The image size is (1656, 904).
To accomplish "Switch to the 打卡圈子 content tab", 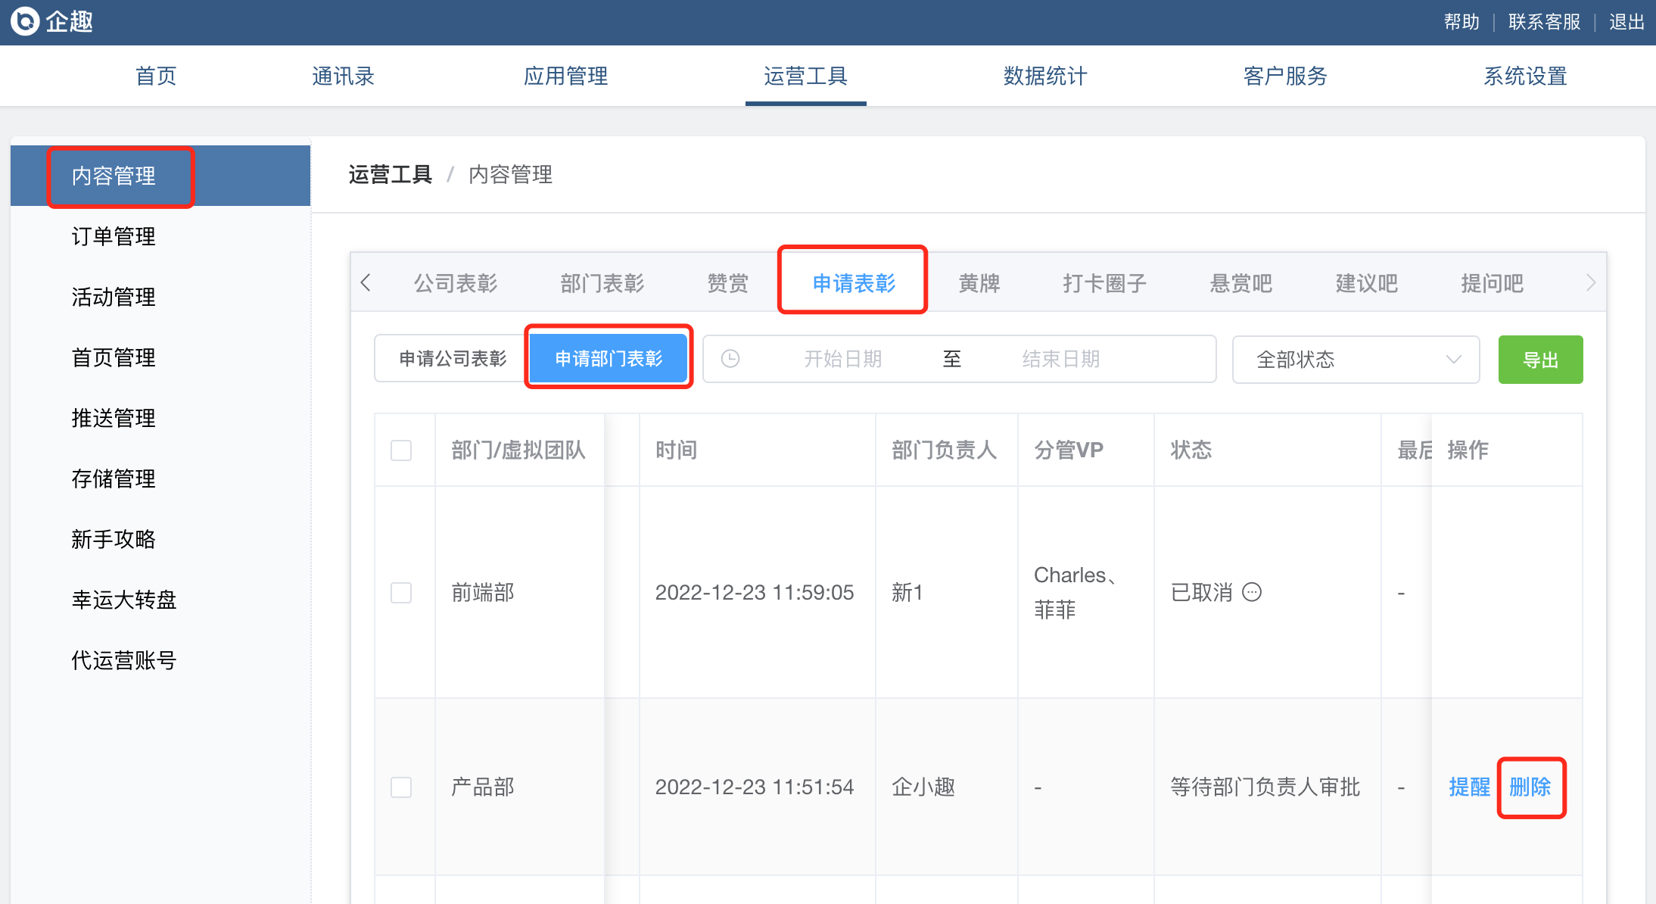I will [x=1105, y=283].
